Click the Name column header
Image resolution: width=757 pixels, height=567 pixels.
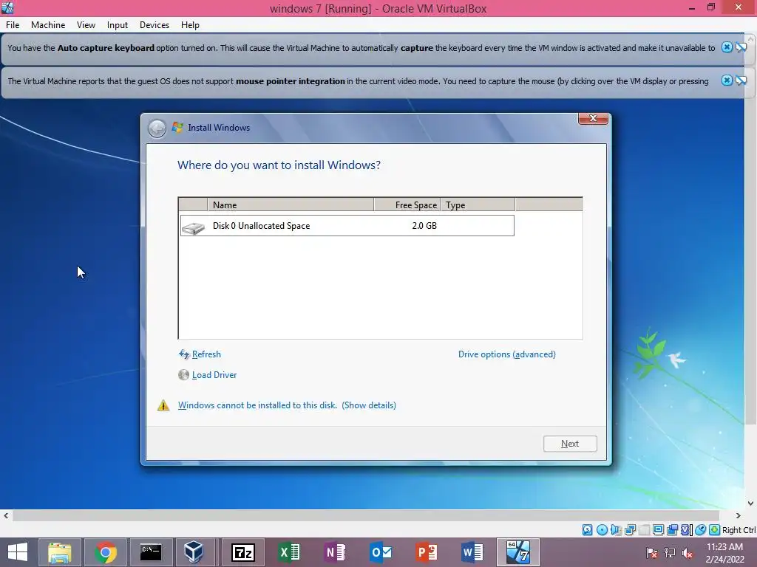[x=291, y=205]
